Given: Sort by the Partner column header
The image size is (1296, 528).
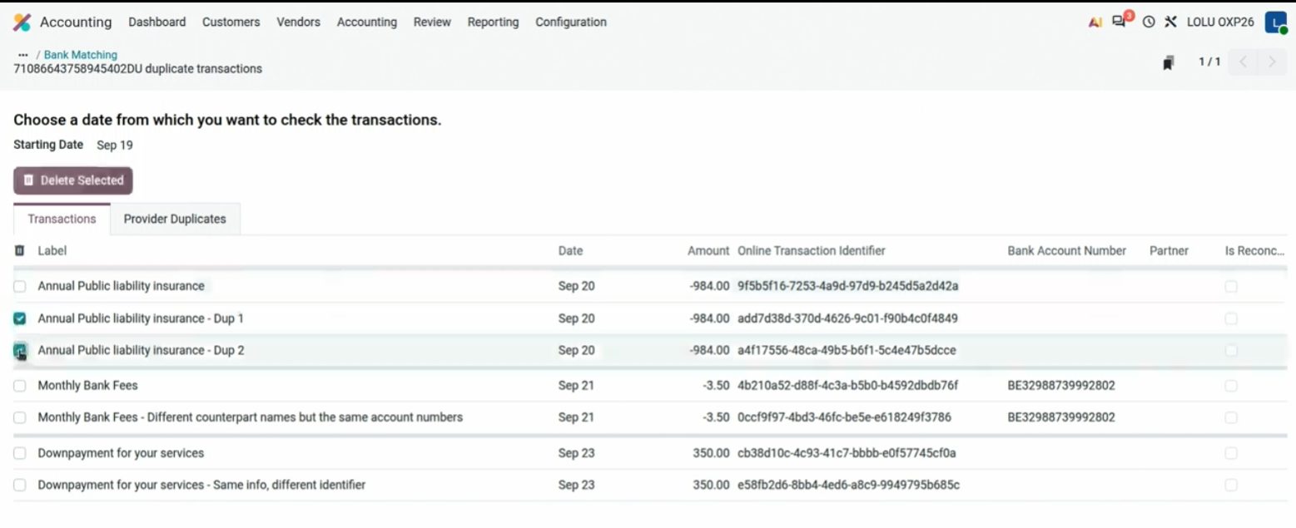Looking at the screenshot, I should [x=1169, y=250].
